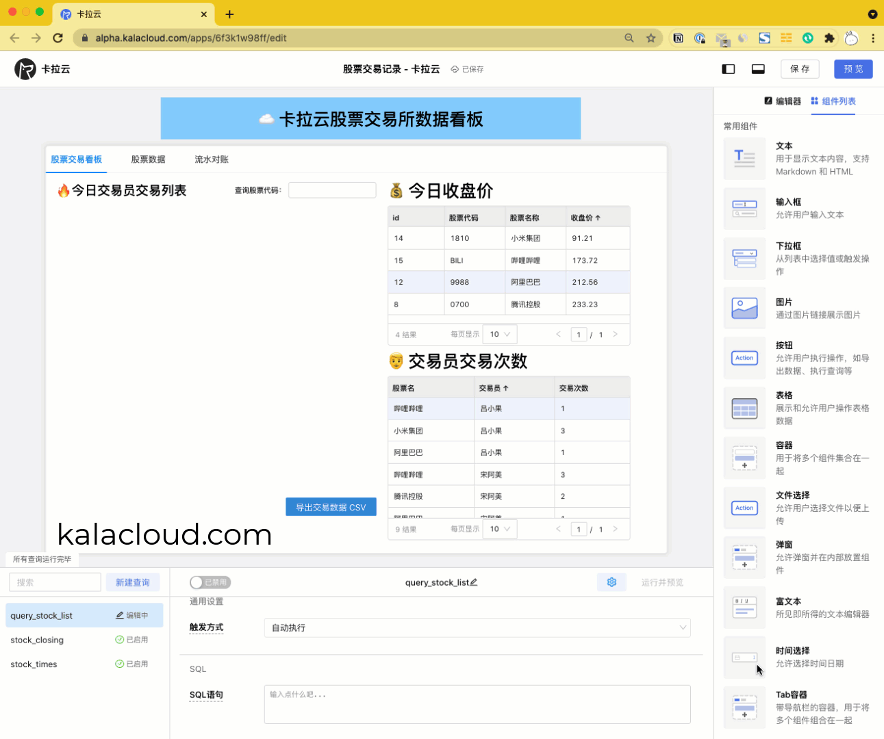Image resolution: width=884 pixels, height=739 pixels.
Task: Select query_stock_list query
Action: [84, 615]
